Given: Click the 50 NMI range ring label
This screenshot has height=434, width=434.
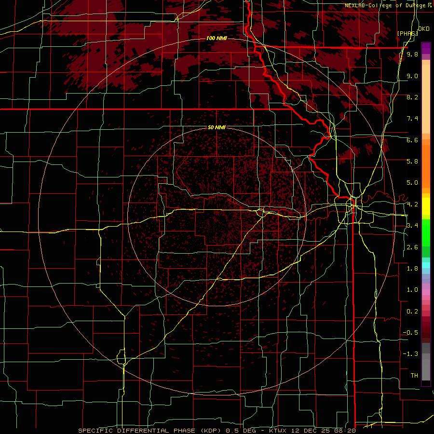Looking at the screenshot, I should 217,128.
